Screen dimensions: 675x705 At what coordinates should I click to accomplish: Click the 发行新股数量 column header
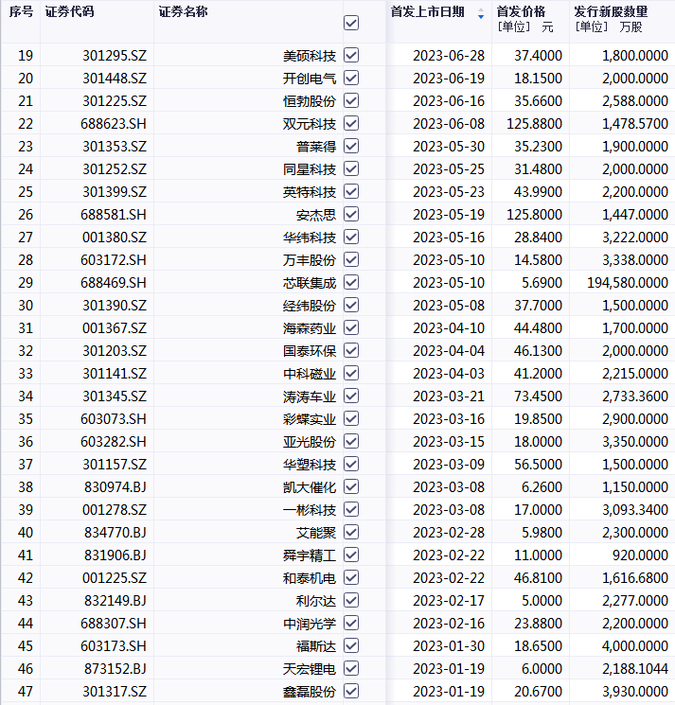pos(611,12)
